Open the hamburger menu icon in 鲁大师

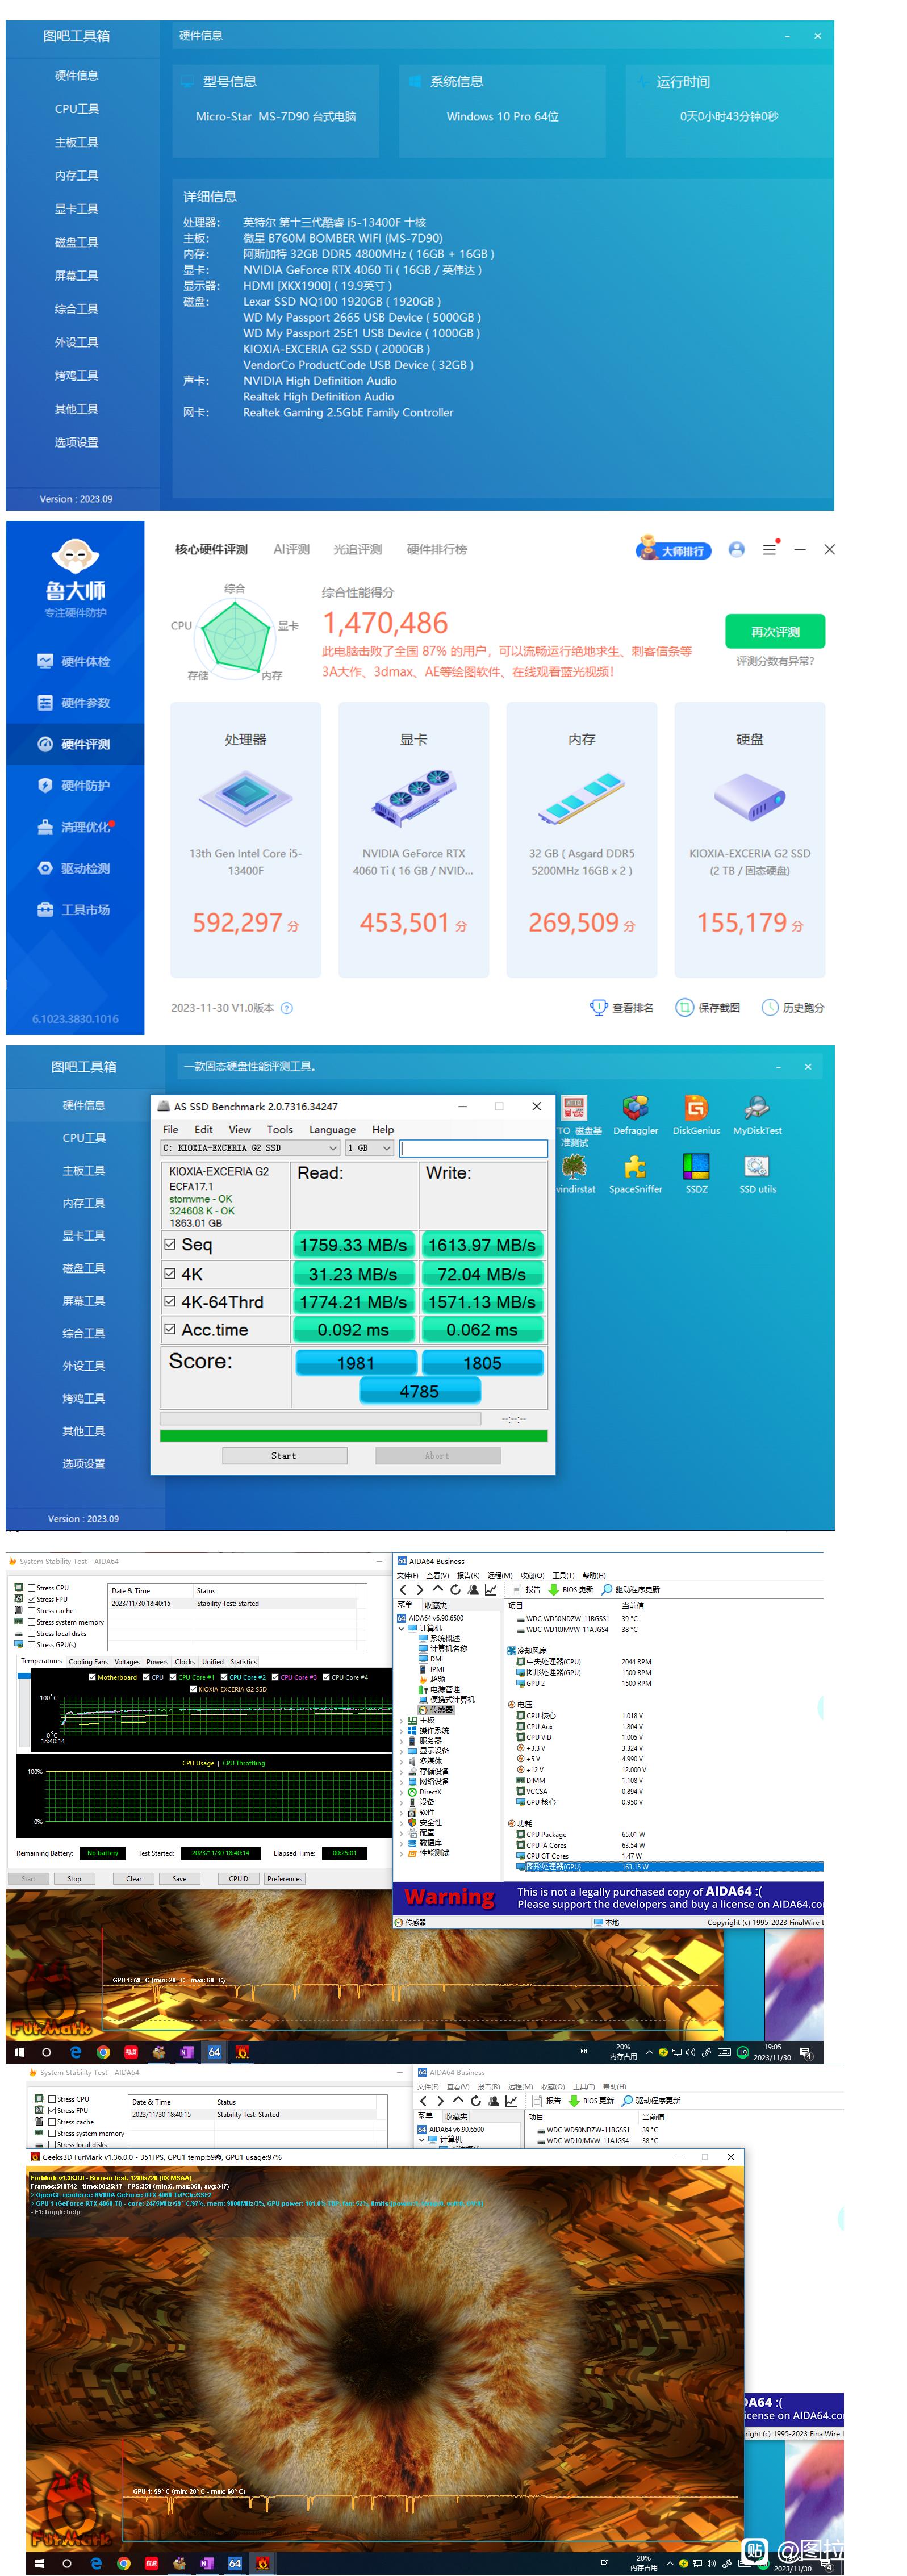(x=769, y=550)
